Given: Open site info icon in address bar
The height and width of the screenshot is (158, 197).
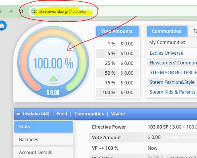Looking at the screenshot, I should 34,11.
